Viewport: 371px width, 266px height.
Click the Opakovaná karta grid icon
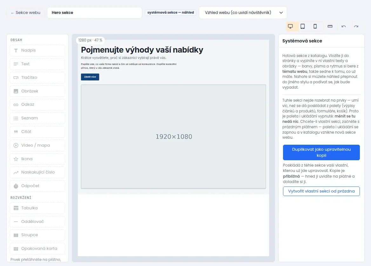tap(16, 249)
